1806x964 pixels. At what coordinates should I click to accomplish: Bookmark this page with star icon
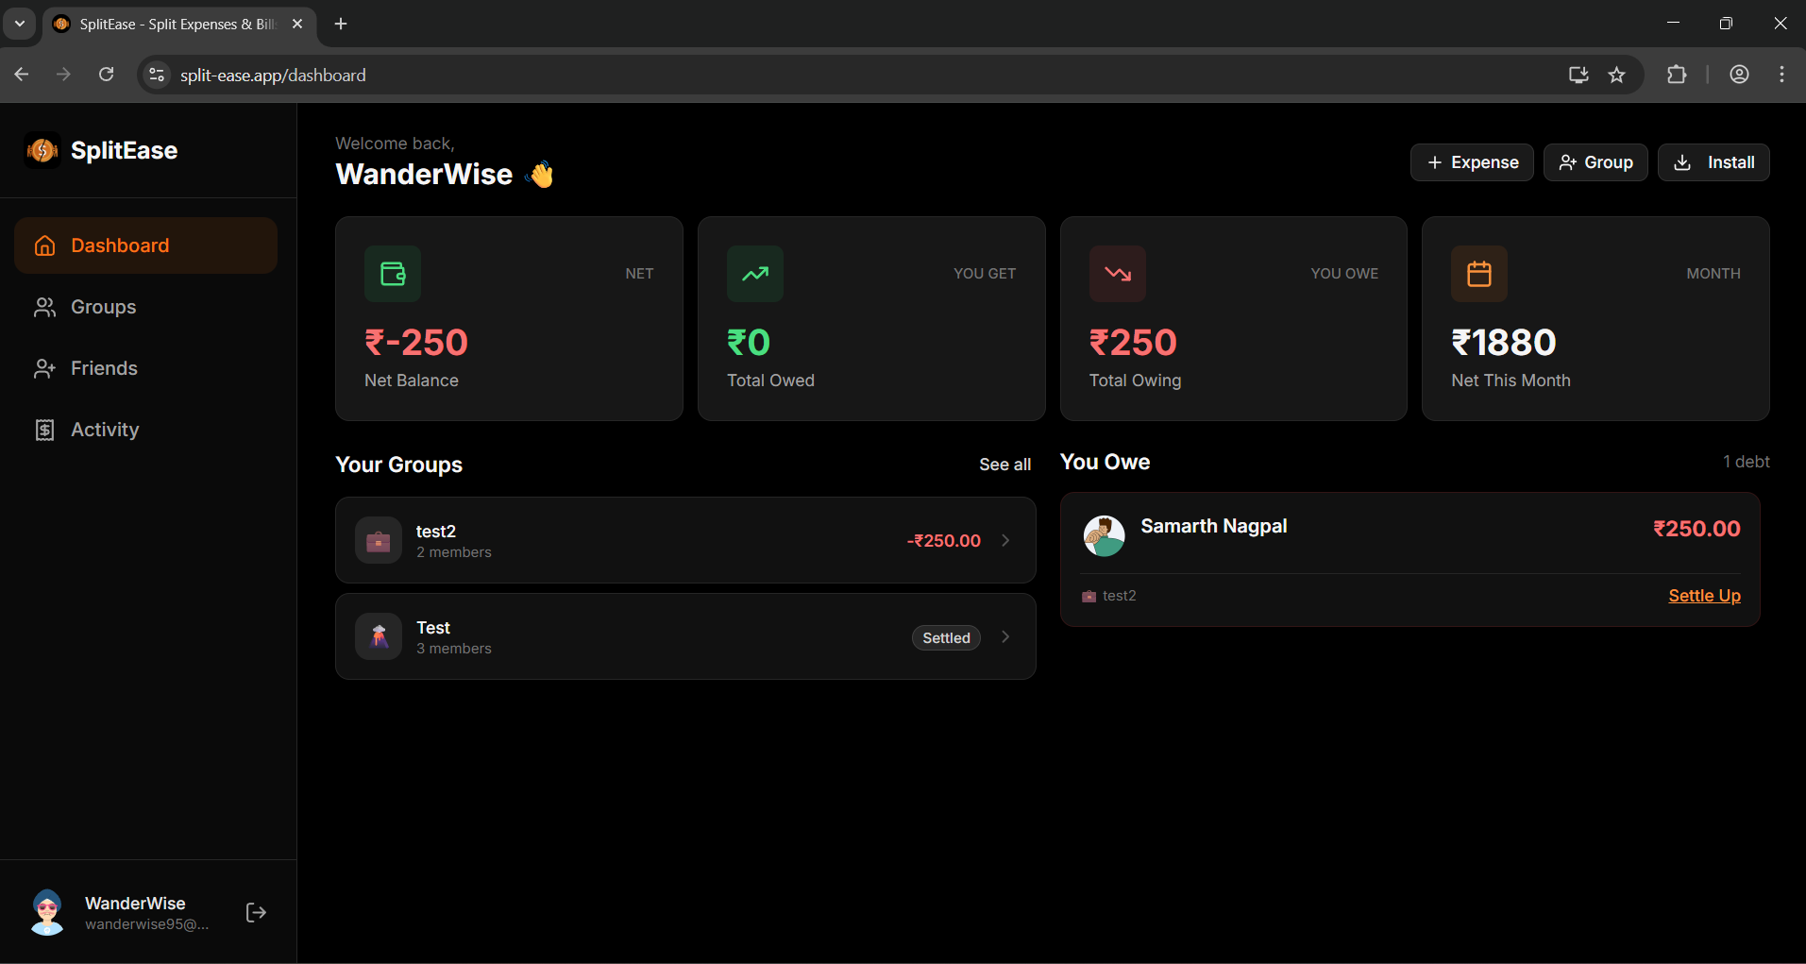(x=1617, y=75)
